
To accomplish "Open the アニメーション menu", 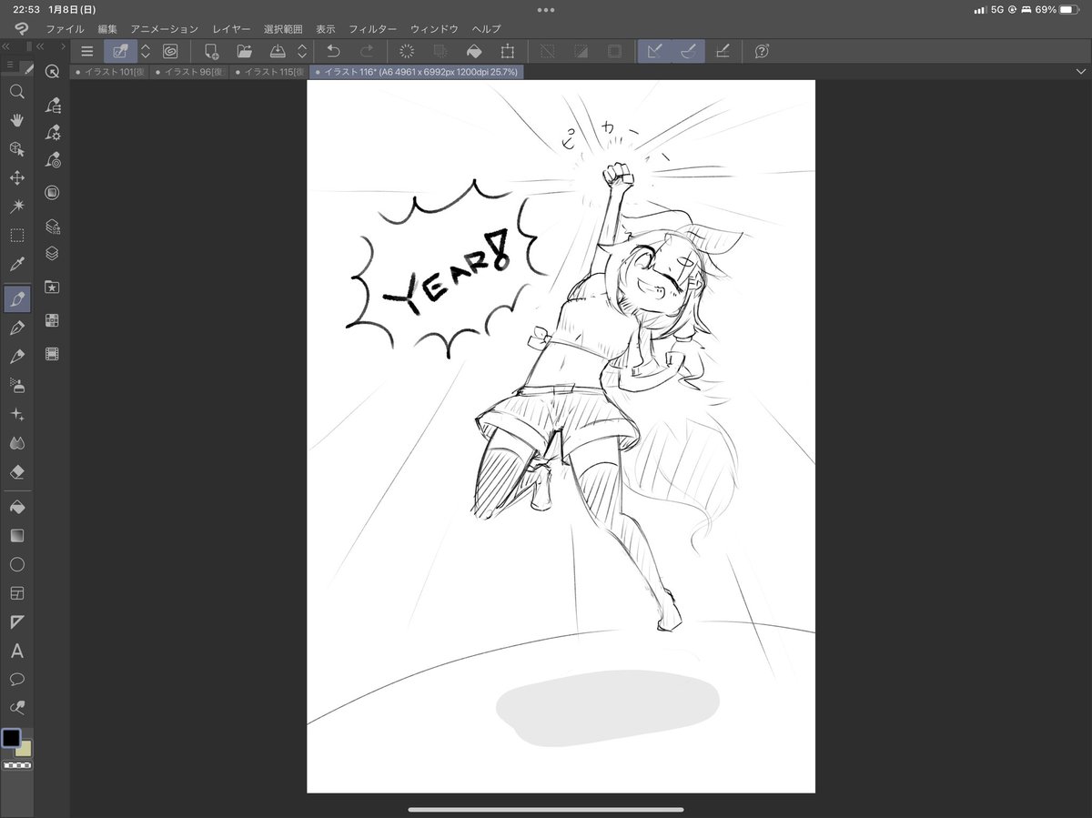I will click(x=164, y=29).
